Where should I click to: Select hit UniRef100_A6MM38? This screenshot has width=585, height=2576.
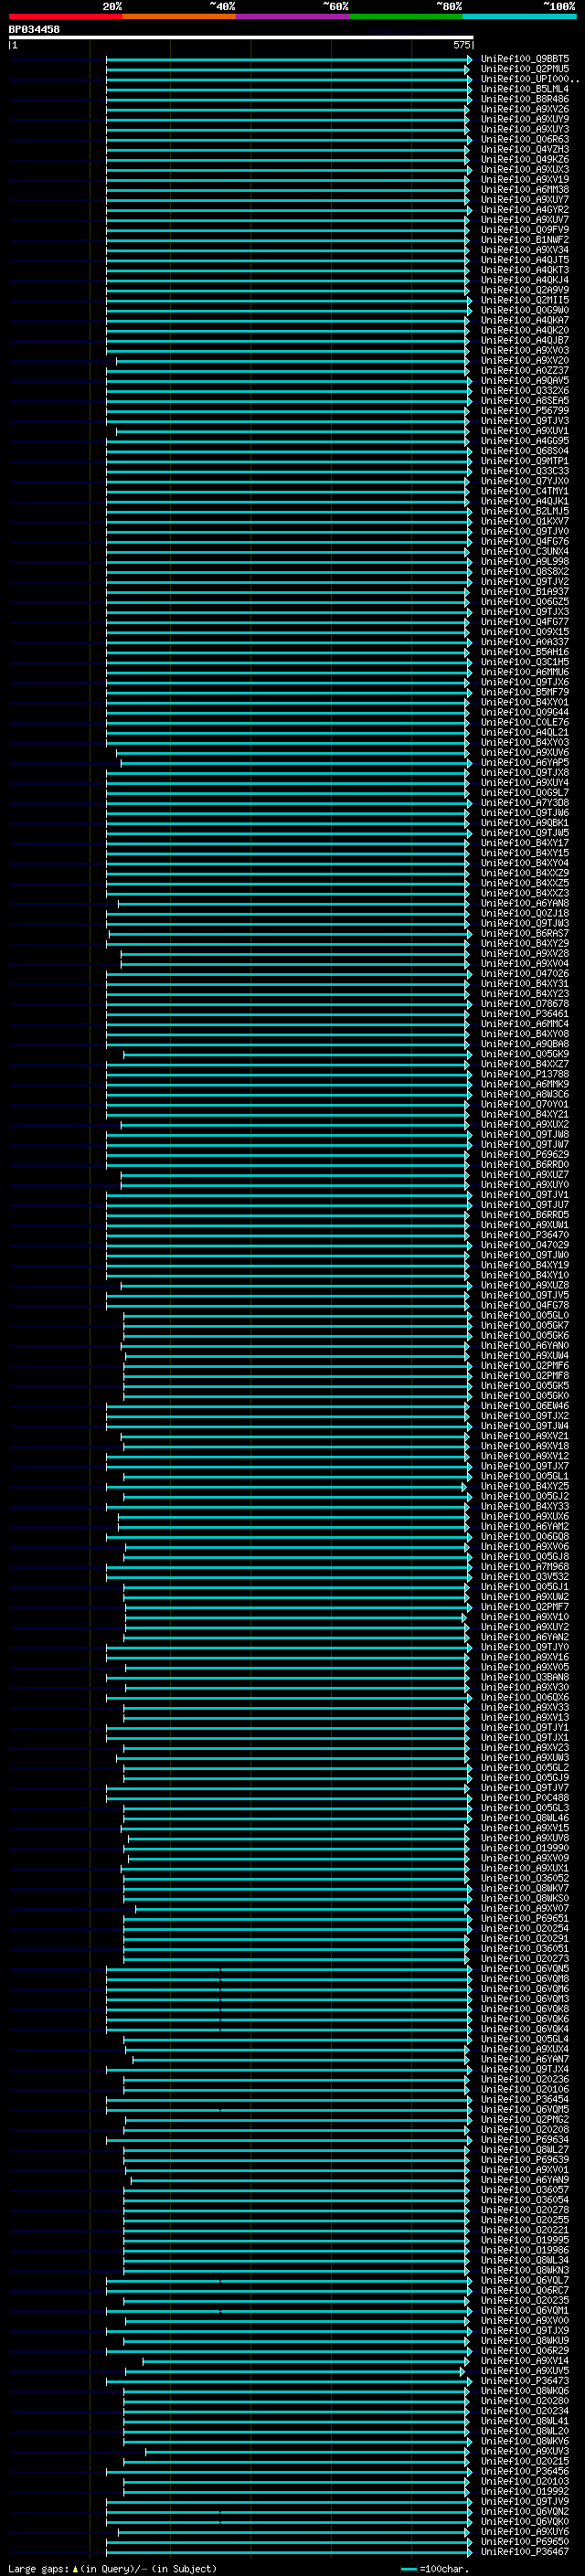525,189
